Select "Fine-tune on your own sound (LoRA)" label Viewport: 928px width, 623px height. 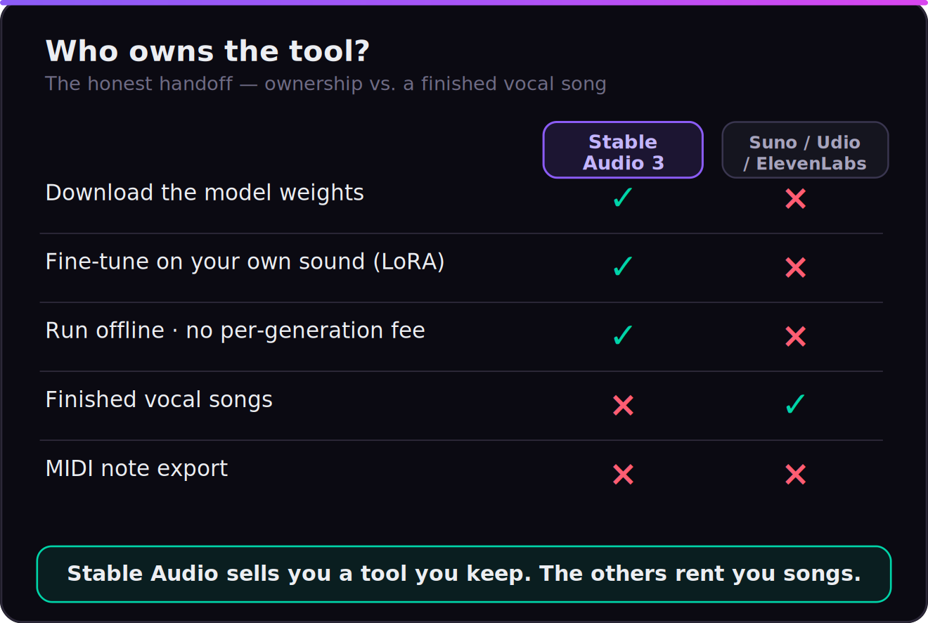tap(245, 262)
